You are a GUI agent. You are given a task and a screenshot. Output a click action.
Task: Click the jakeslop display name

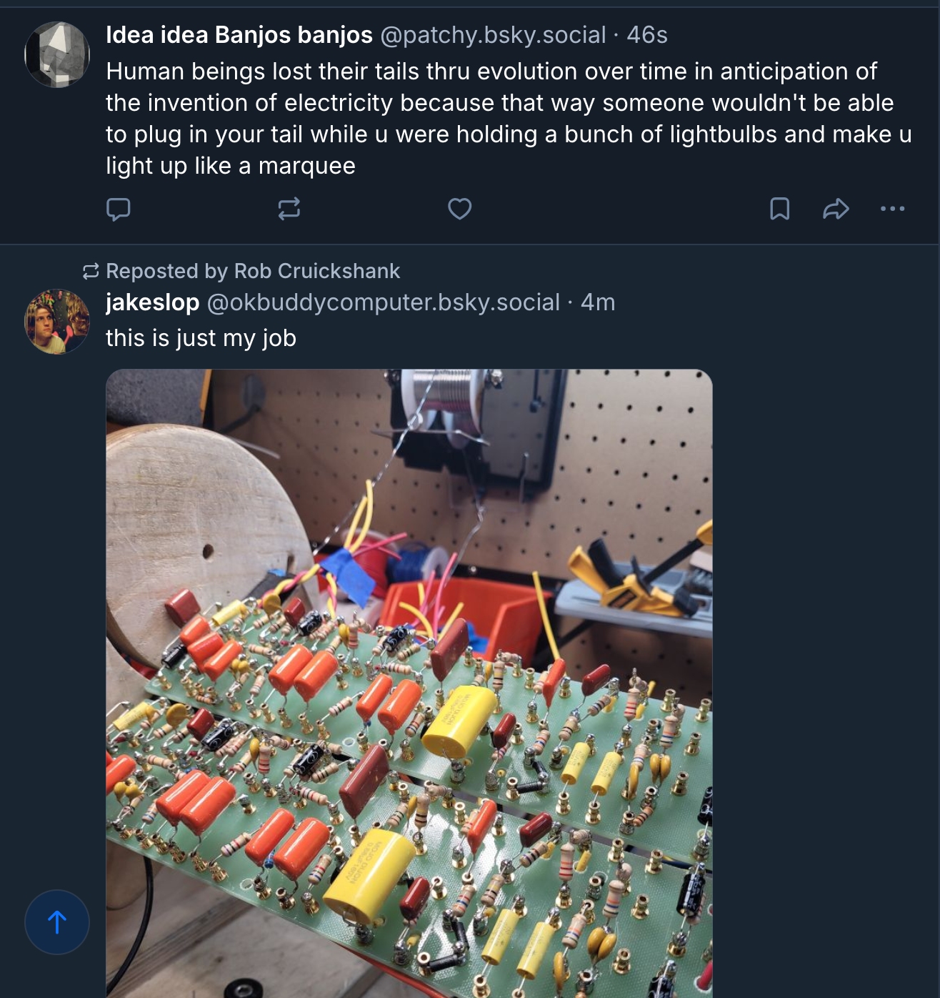pos(152,302)
